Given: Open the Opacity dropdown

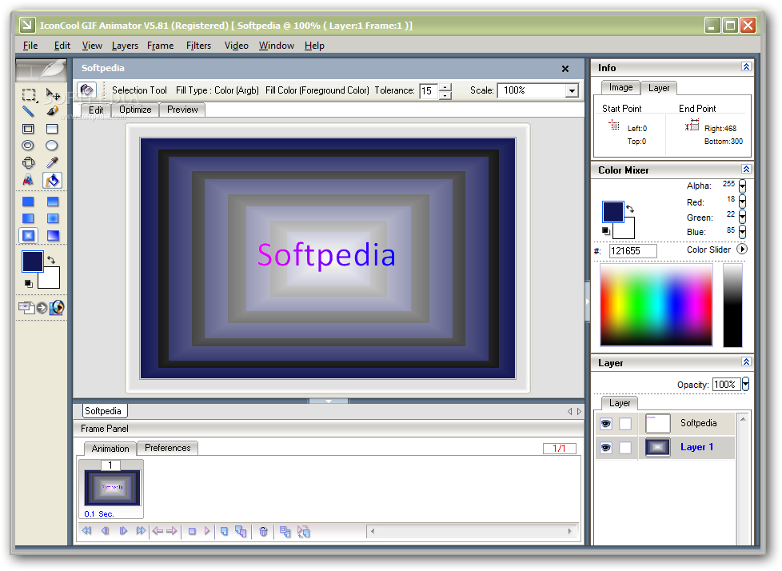Looking at the screenshot, I should tap(745, 384).
